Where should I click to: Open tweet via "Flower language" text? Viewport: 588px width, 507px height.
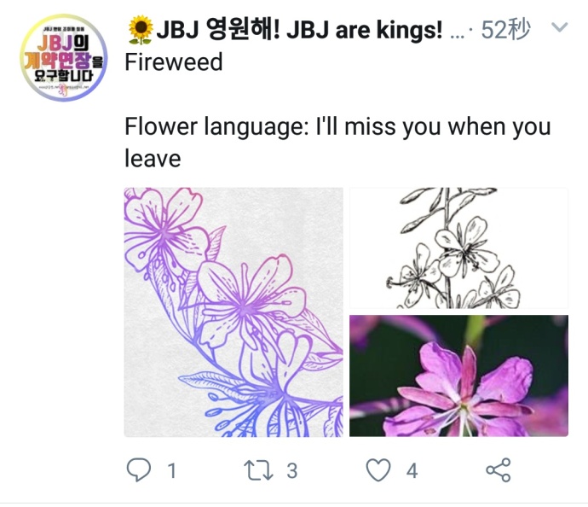[216, 127]
